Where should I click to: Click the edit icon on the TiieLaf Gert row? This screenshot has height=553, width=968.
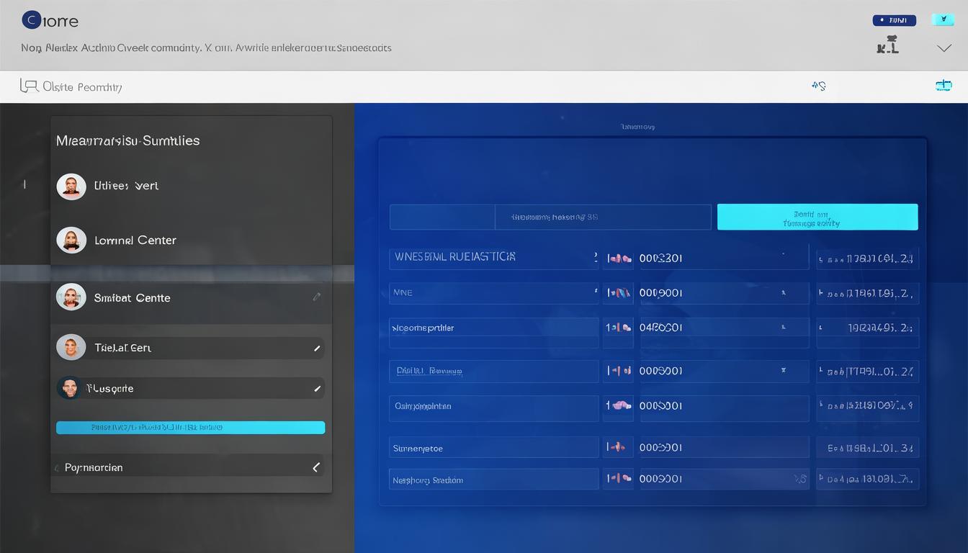coord(317,348)
